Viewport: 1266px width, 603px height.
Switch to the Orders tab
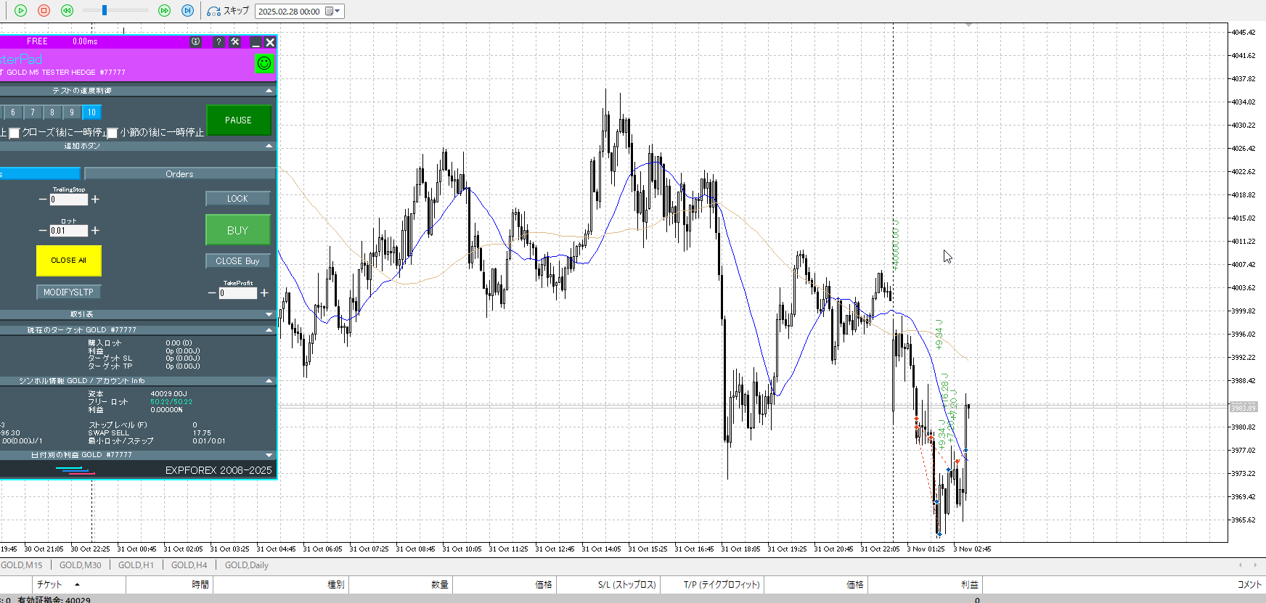coord(179,174)
